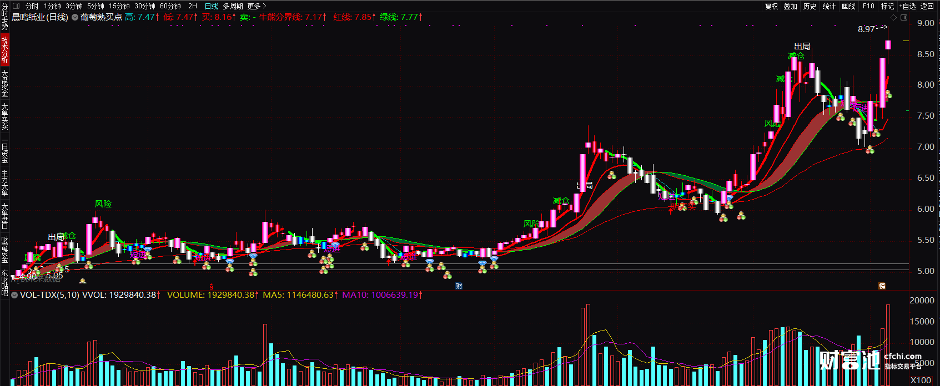The image size is (940, 386).
Task: Open VOL-TDX indicator dropdown arrow
Action: (x=14, y=295)
